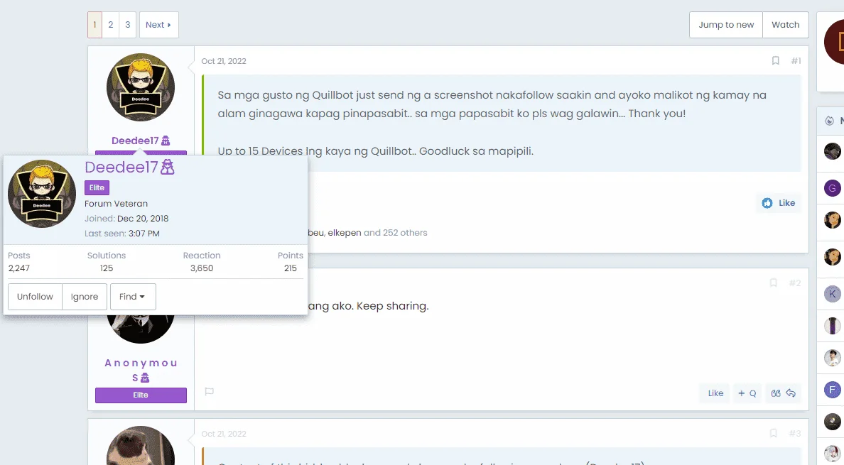Open Deedee17's large avatar in post #1
Image resolution: width=844 pixels, height=465 pixels.
[141, 87]
